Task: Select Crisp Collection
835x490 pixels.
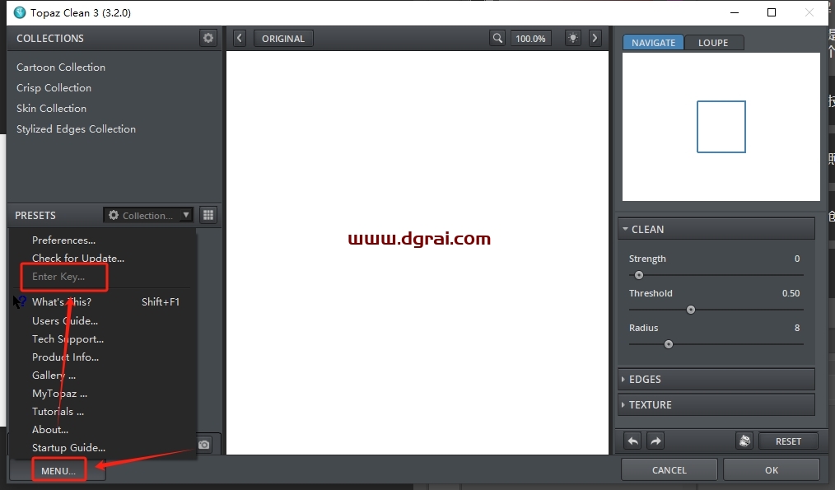Action: [x=54, y=88]
